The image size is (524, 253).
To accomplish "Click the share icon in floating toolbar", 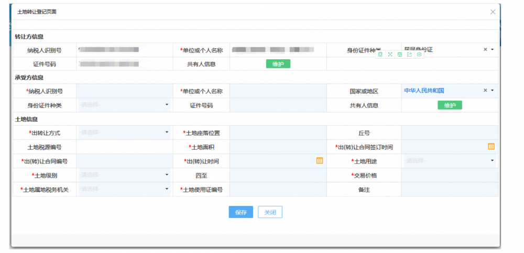I will pos(409,54).
